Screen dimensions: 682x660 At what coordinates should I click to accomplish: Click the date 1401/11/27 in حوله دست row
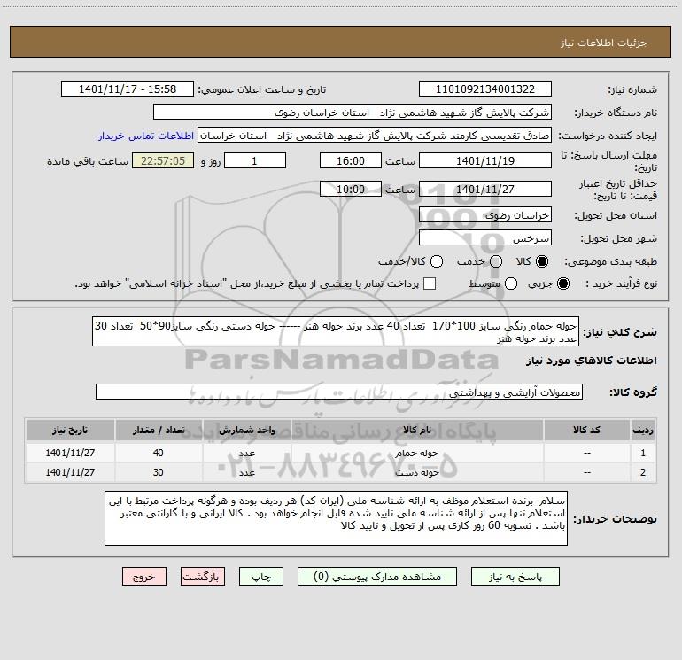pyautogui.click(x=70, y=472)
